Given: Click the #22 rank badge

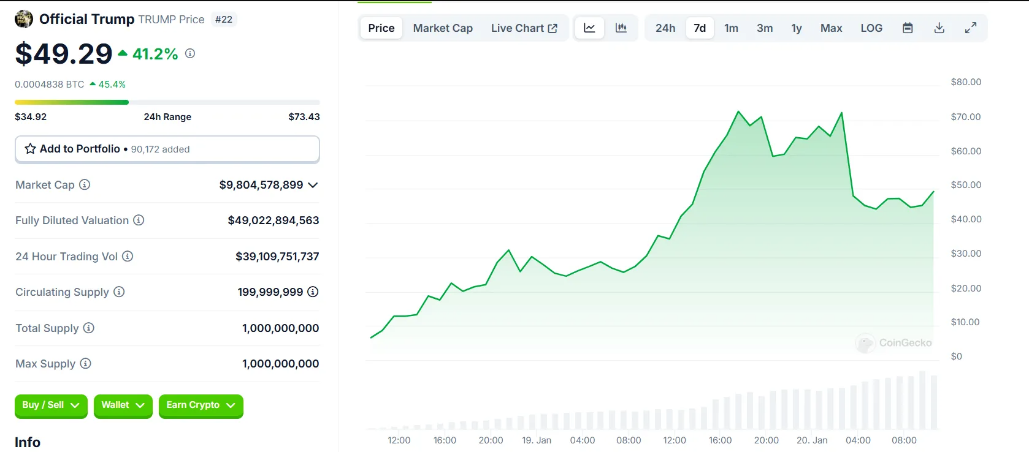Looking at the screenshot, I should [224, 20].
